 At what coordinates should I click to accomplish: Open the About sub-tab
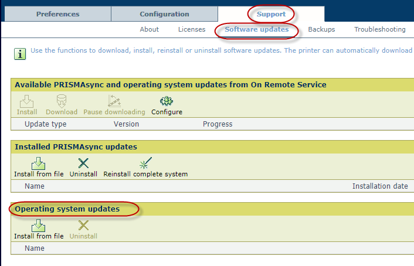(x=149, y=29)
